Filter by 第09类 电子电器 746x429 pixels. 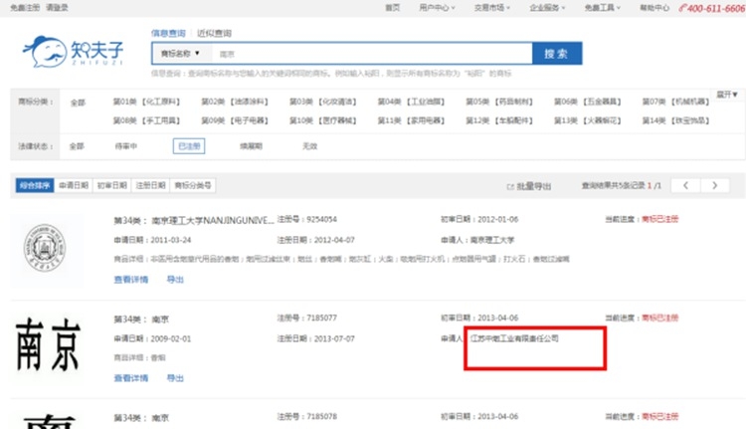[x=235, y=121]
